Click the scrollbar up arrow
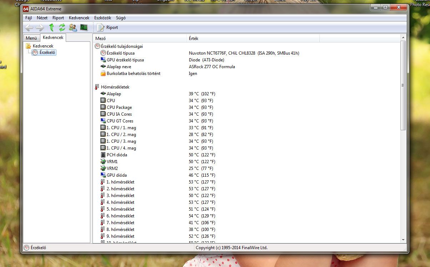This screenshot has height=267, width=430. (x=403, y=38)
